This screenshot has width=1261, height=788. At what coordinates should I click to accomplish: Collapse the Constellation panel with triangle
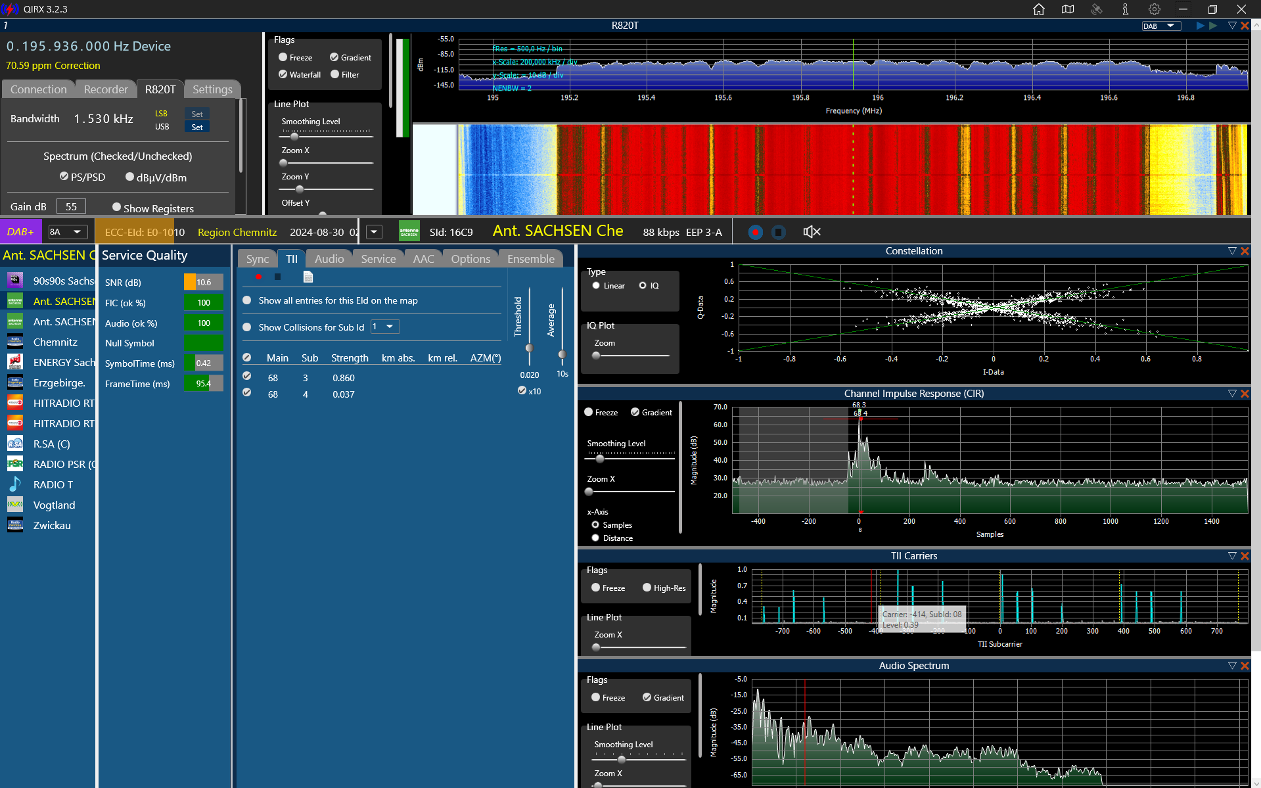point(1232,251)
